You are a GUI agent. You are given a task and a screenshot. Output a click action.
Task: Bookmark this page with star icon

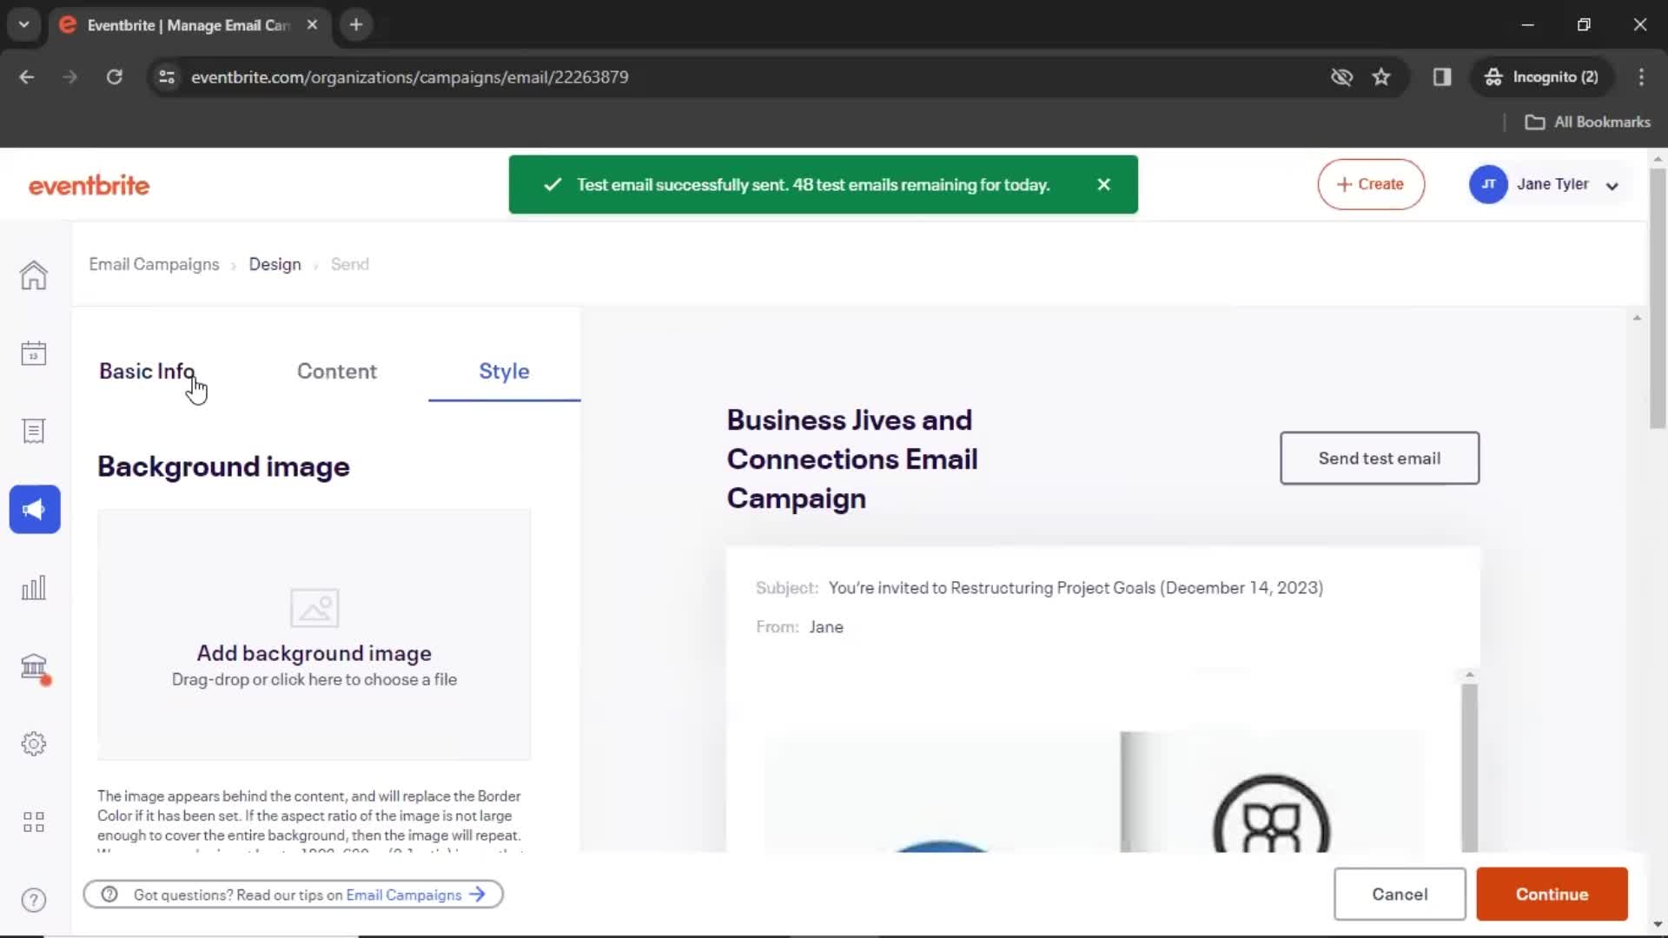(1381, 76)
